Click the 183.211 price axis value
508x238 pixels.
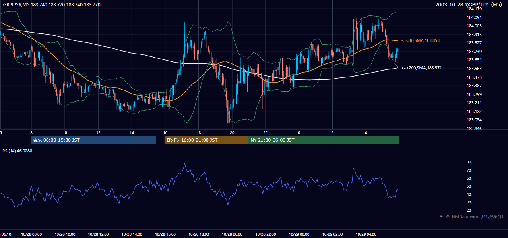[x=474, y=103]
